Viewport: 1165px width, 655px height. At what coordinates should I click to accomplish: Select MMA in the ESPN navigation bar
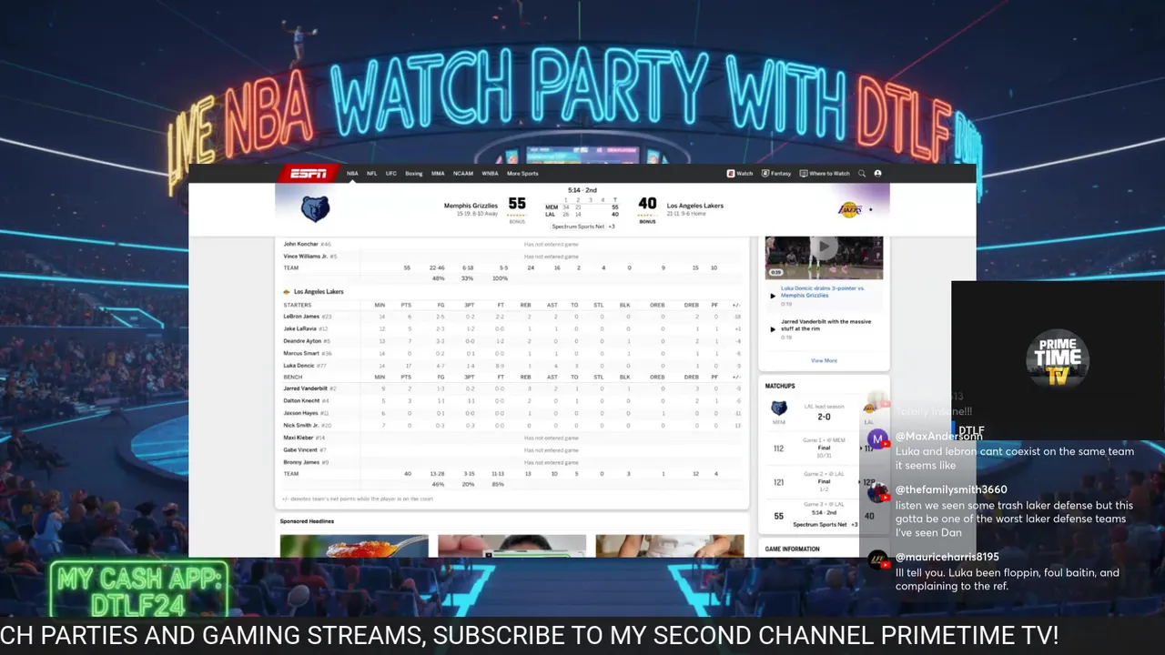pyautogui.click(x=438, y=173)
